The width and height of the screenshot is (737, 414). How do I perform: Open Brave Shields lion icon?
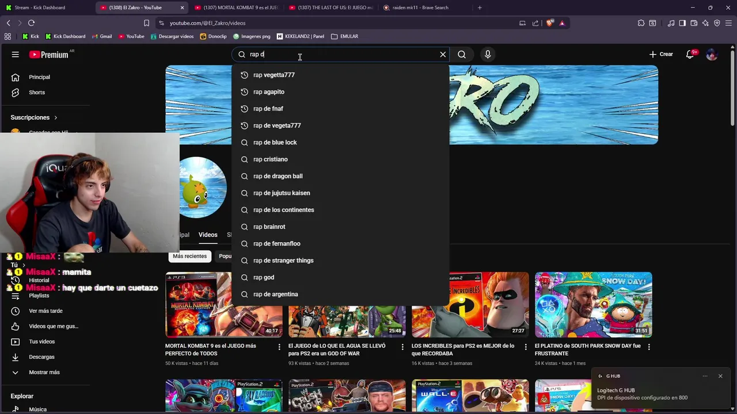pos(550,23)
